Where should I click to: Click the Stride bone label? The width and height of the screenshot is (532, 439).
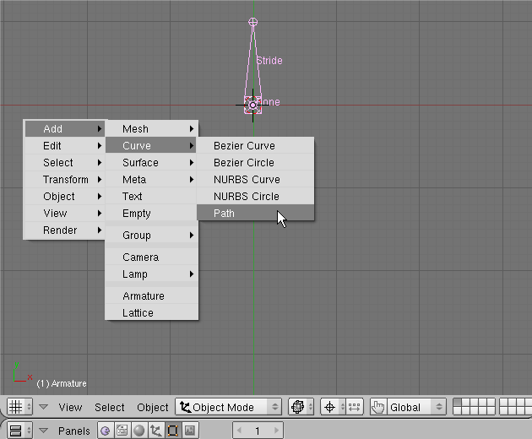(x=269, y=61)
